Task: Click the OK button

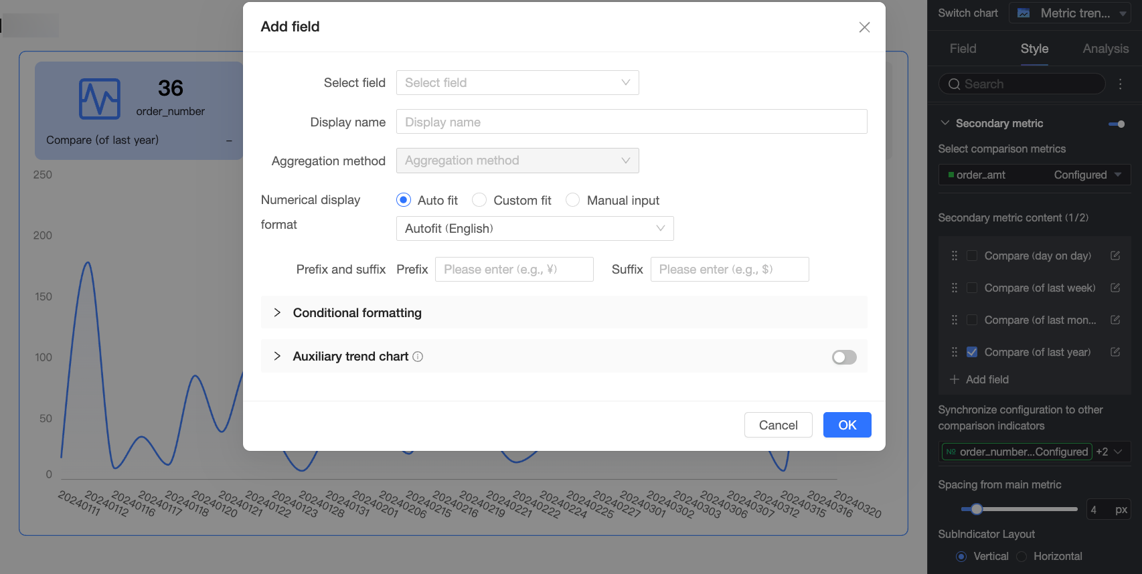Action: click(x=847, y=425)
